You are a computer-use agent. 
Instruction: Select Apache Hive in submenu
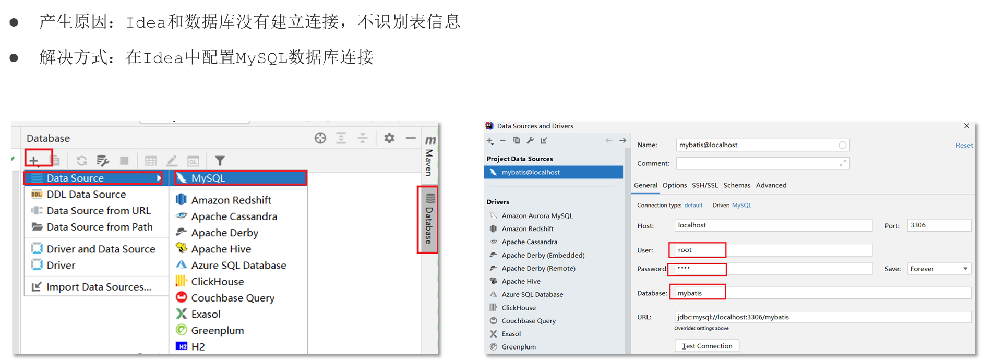coord(239,249)
